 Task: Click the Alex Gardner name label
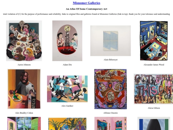pos(67,106)
